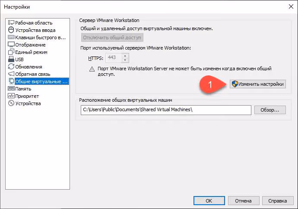The width and height of the screenshot is (298, 209).
Task: Open Устройства settings at list bottom
Action: point(28,103)
